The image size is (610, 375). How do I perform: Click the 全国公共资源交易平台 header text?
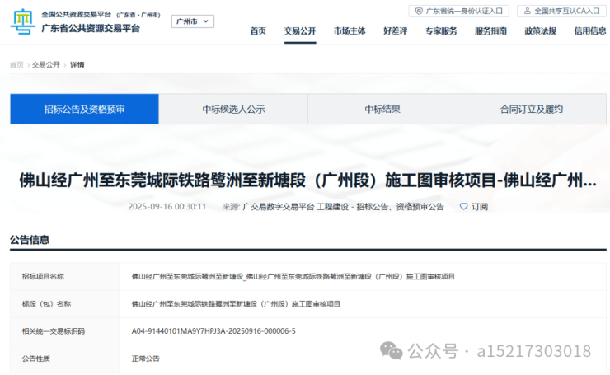click(x=76, y=14)
